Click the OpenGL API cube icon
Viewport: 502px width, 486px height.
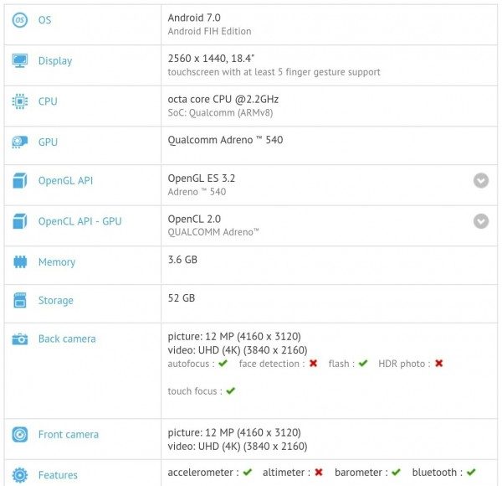(19, 181)
